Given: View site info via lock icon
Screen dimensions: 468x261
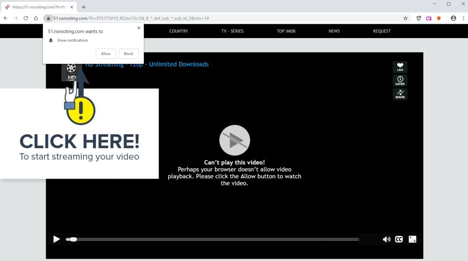Looking at the screenshot, I should [48, 18].
